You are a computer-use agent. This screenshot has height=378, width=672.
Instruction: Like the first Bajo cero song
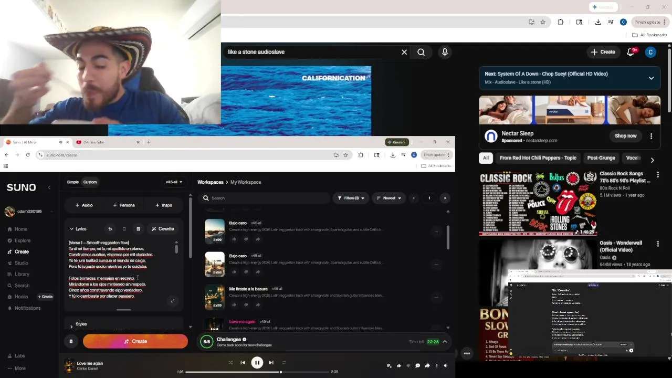234,239
